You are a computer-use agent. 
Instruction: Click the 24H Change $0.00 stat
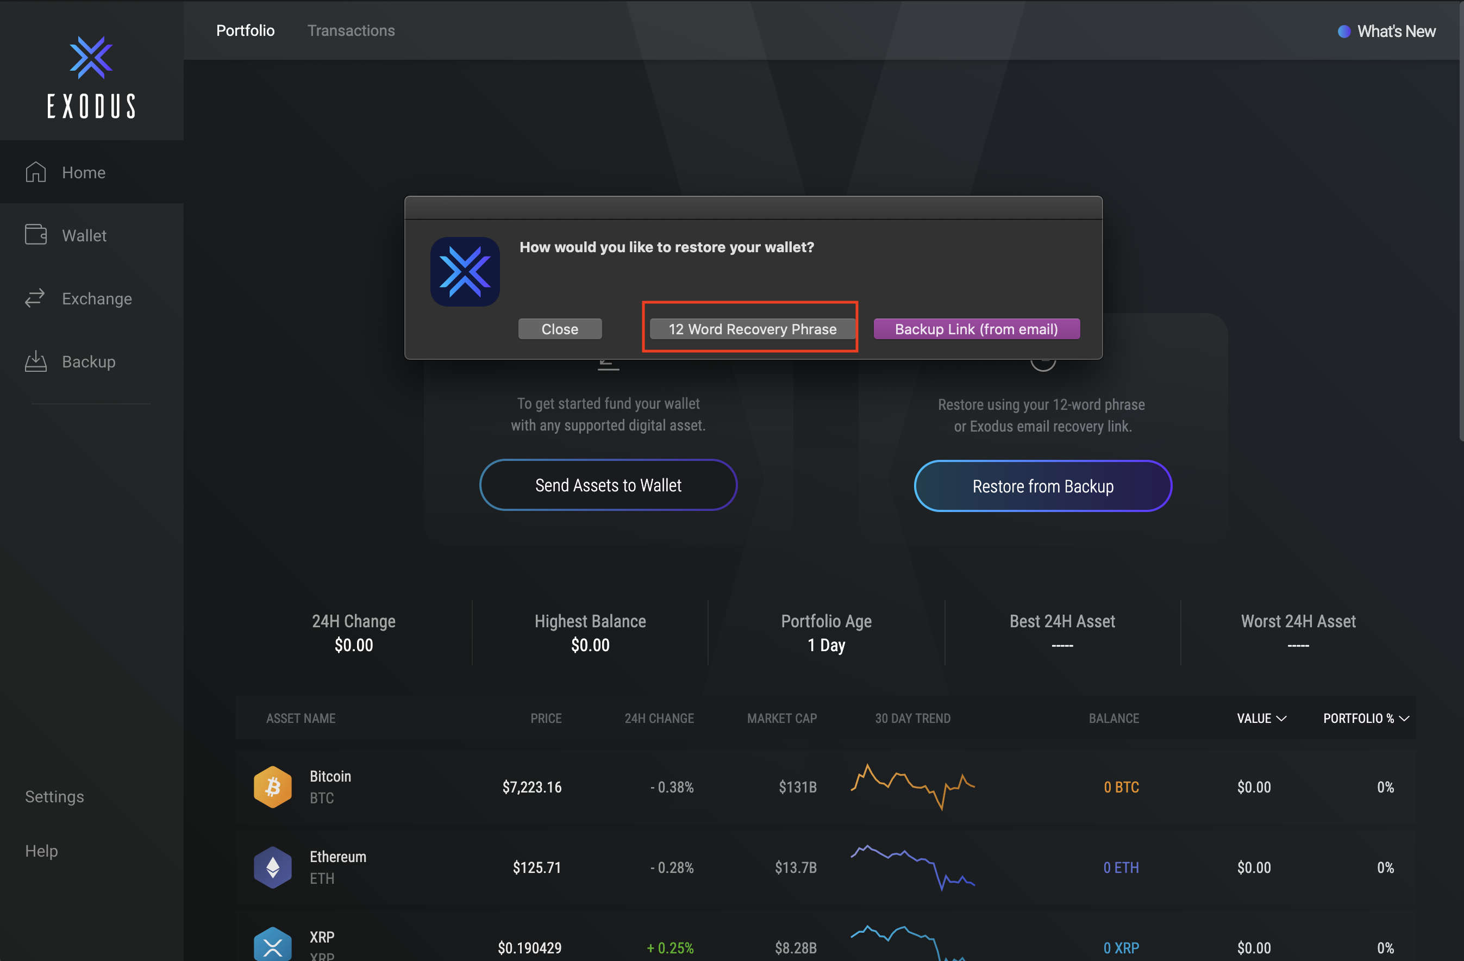point(354,633)
